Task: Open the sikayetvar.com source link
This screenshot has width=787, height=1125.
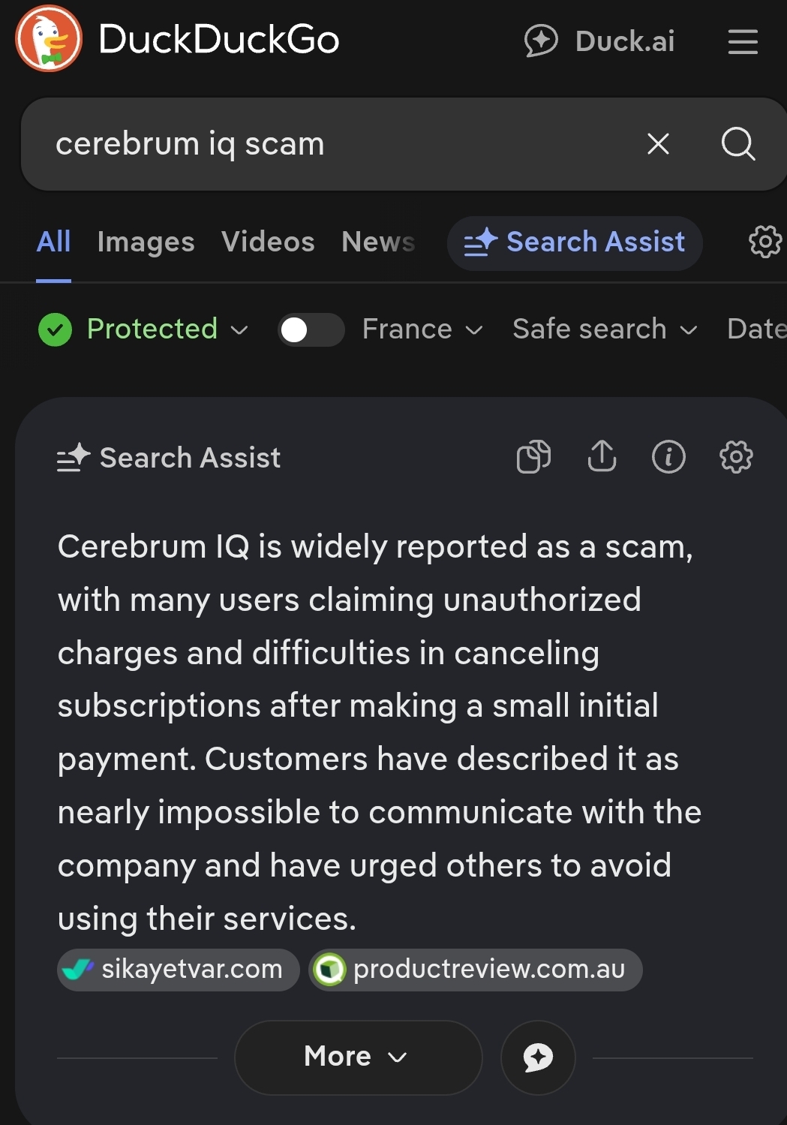Action: point(178,969)
